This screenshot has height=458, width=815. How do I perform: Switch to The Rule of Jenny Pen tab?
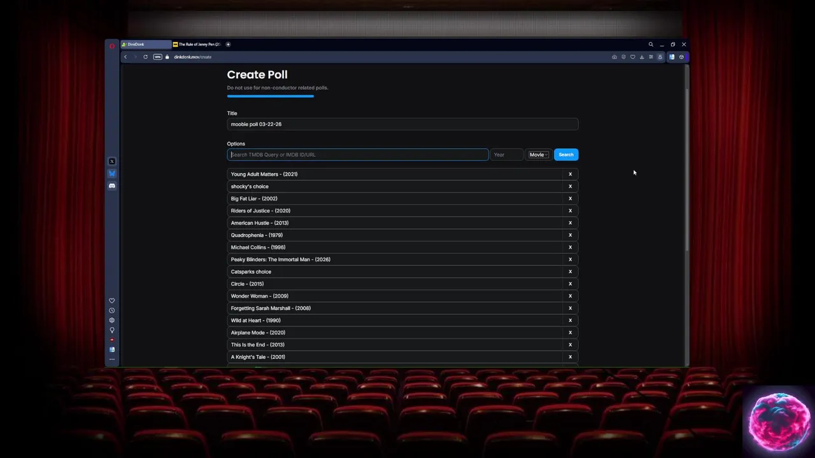pyautogui.click(x=197, y=45)
